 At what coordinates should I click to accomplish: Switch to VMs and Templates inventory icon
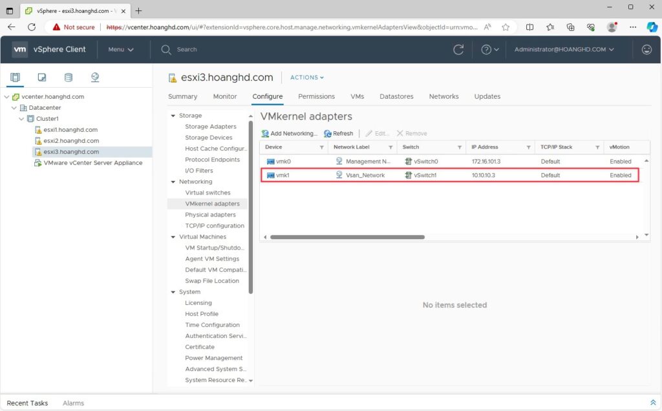[x=42, y=77]
